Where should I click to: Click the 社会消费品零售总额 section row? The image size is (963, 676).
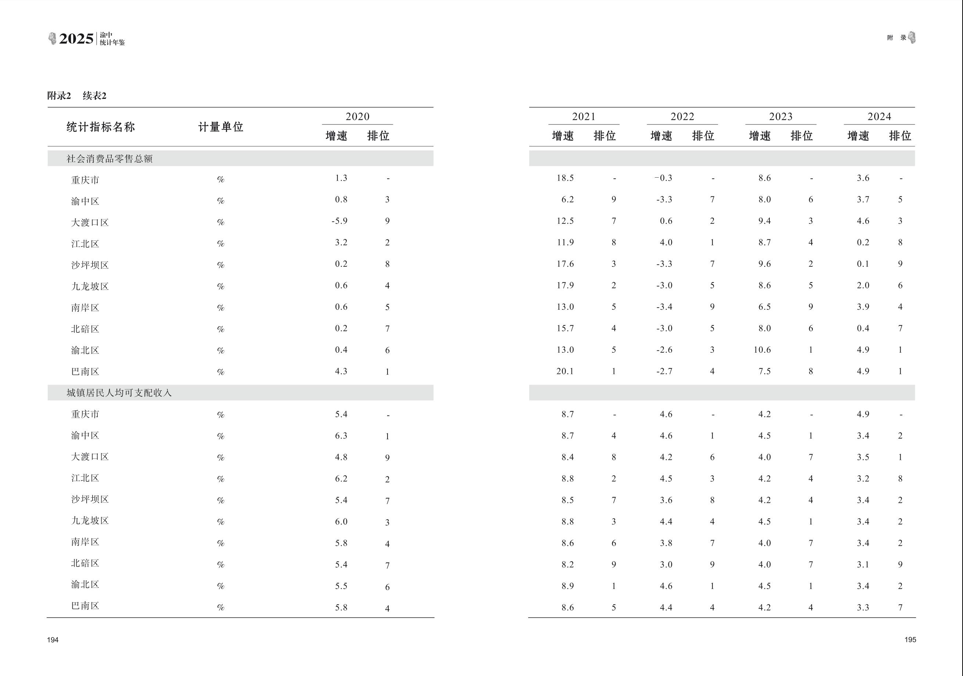[x=109, y=159]
